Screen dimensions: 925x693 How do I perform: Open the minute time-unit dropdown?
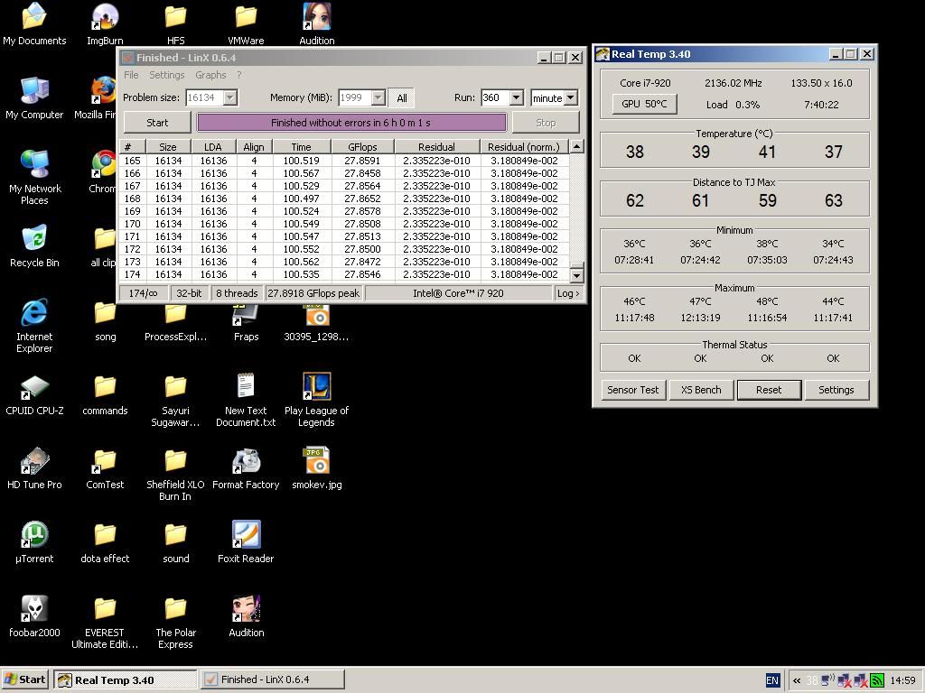(x=570, y=97)
